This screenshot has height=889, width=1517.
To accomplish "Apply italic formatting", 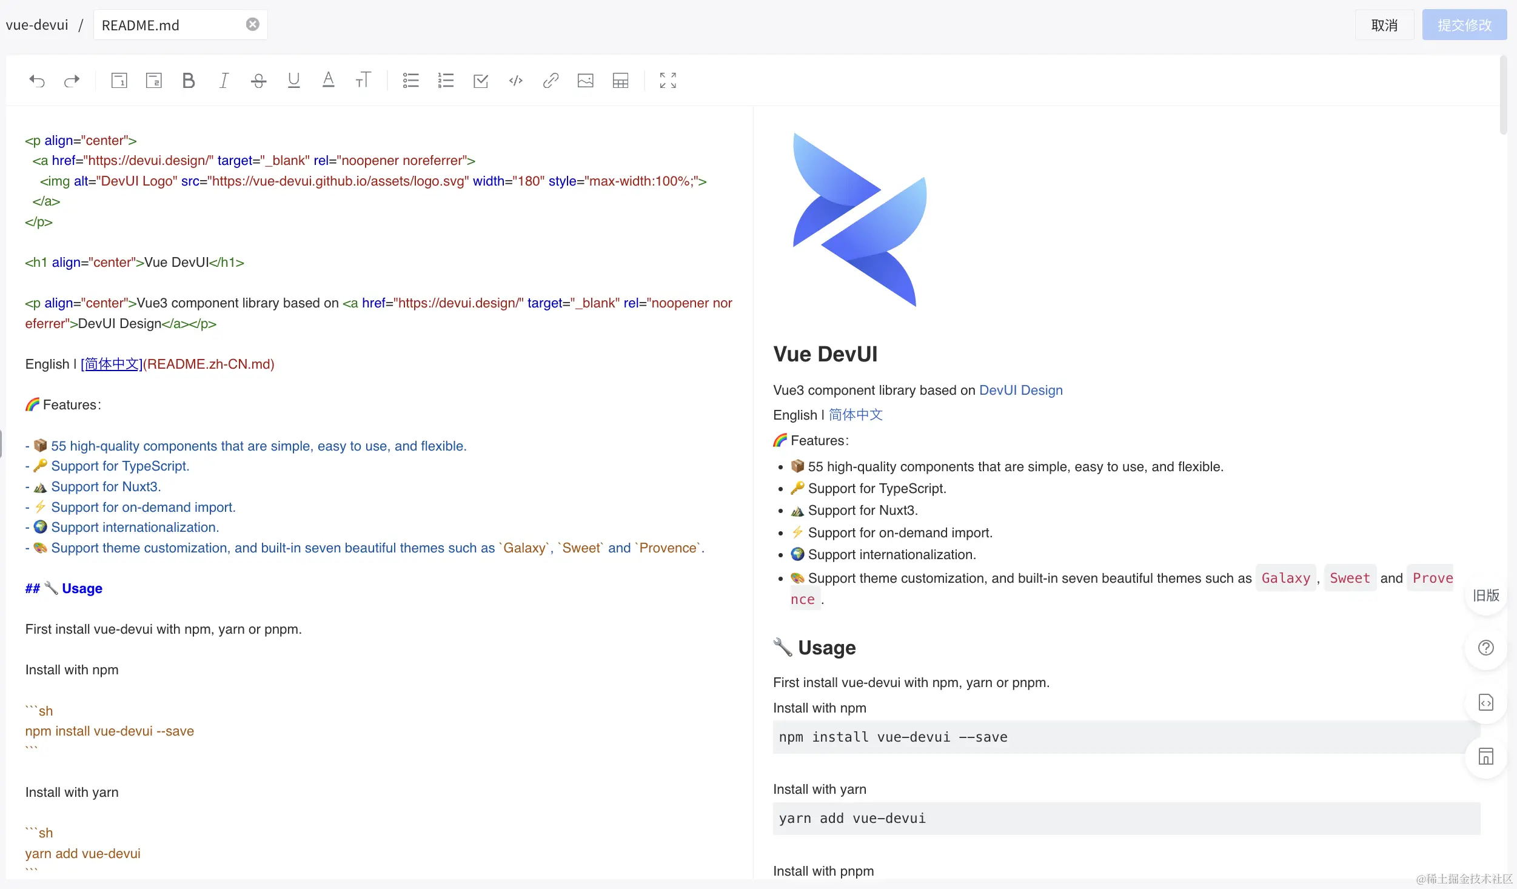I will (224, 81).
